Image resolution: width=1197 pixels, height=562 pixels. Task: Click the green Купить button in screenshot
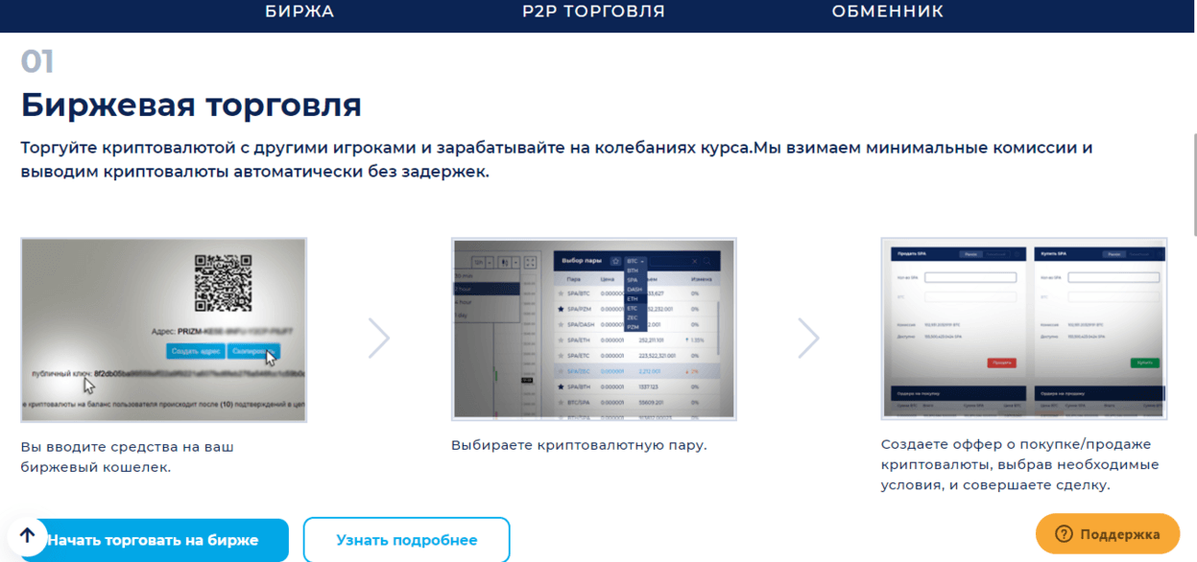pos(1144,363)
